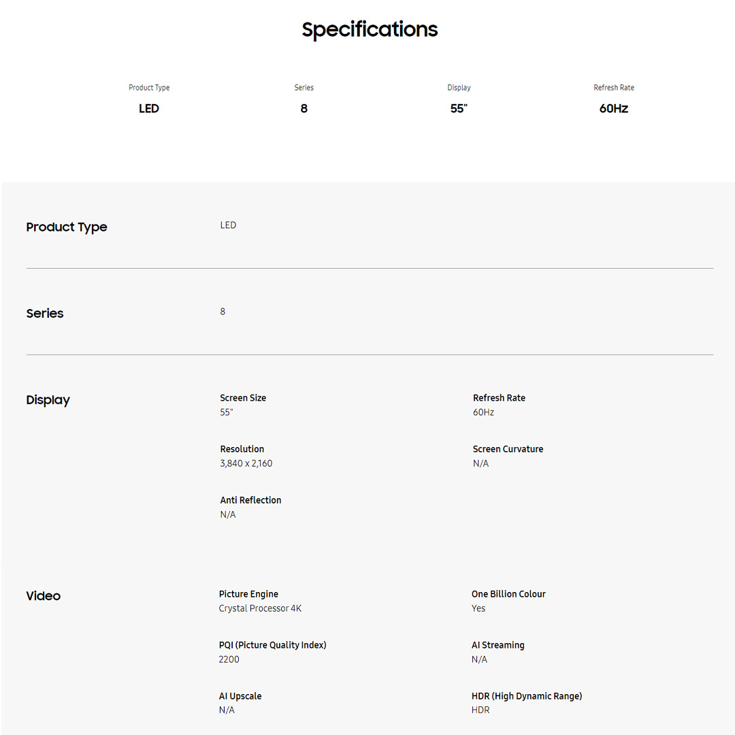The height and width of the screenshot is (735, 735).
Task: Click the HDR (High Dynamic Range) label
Action: 527,696
